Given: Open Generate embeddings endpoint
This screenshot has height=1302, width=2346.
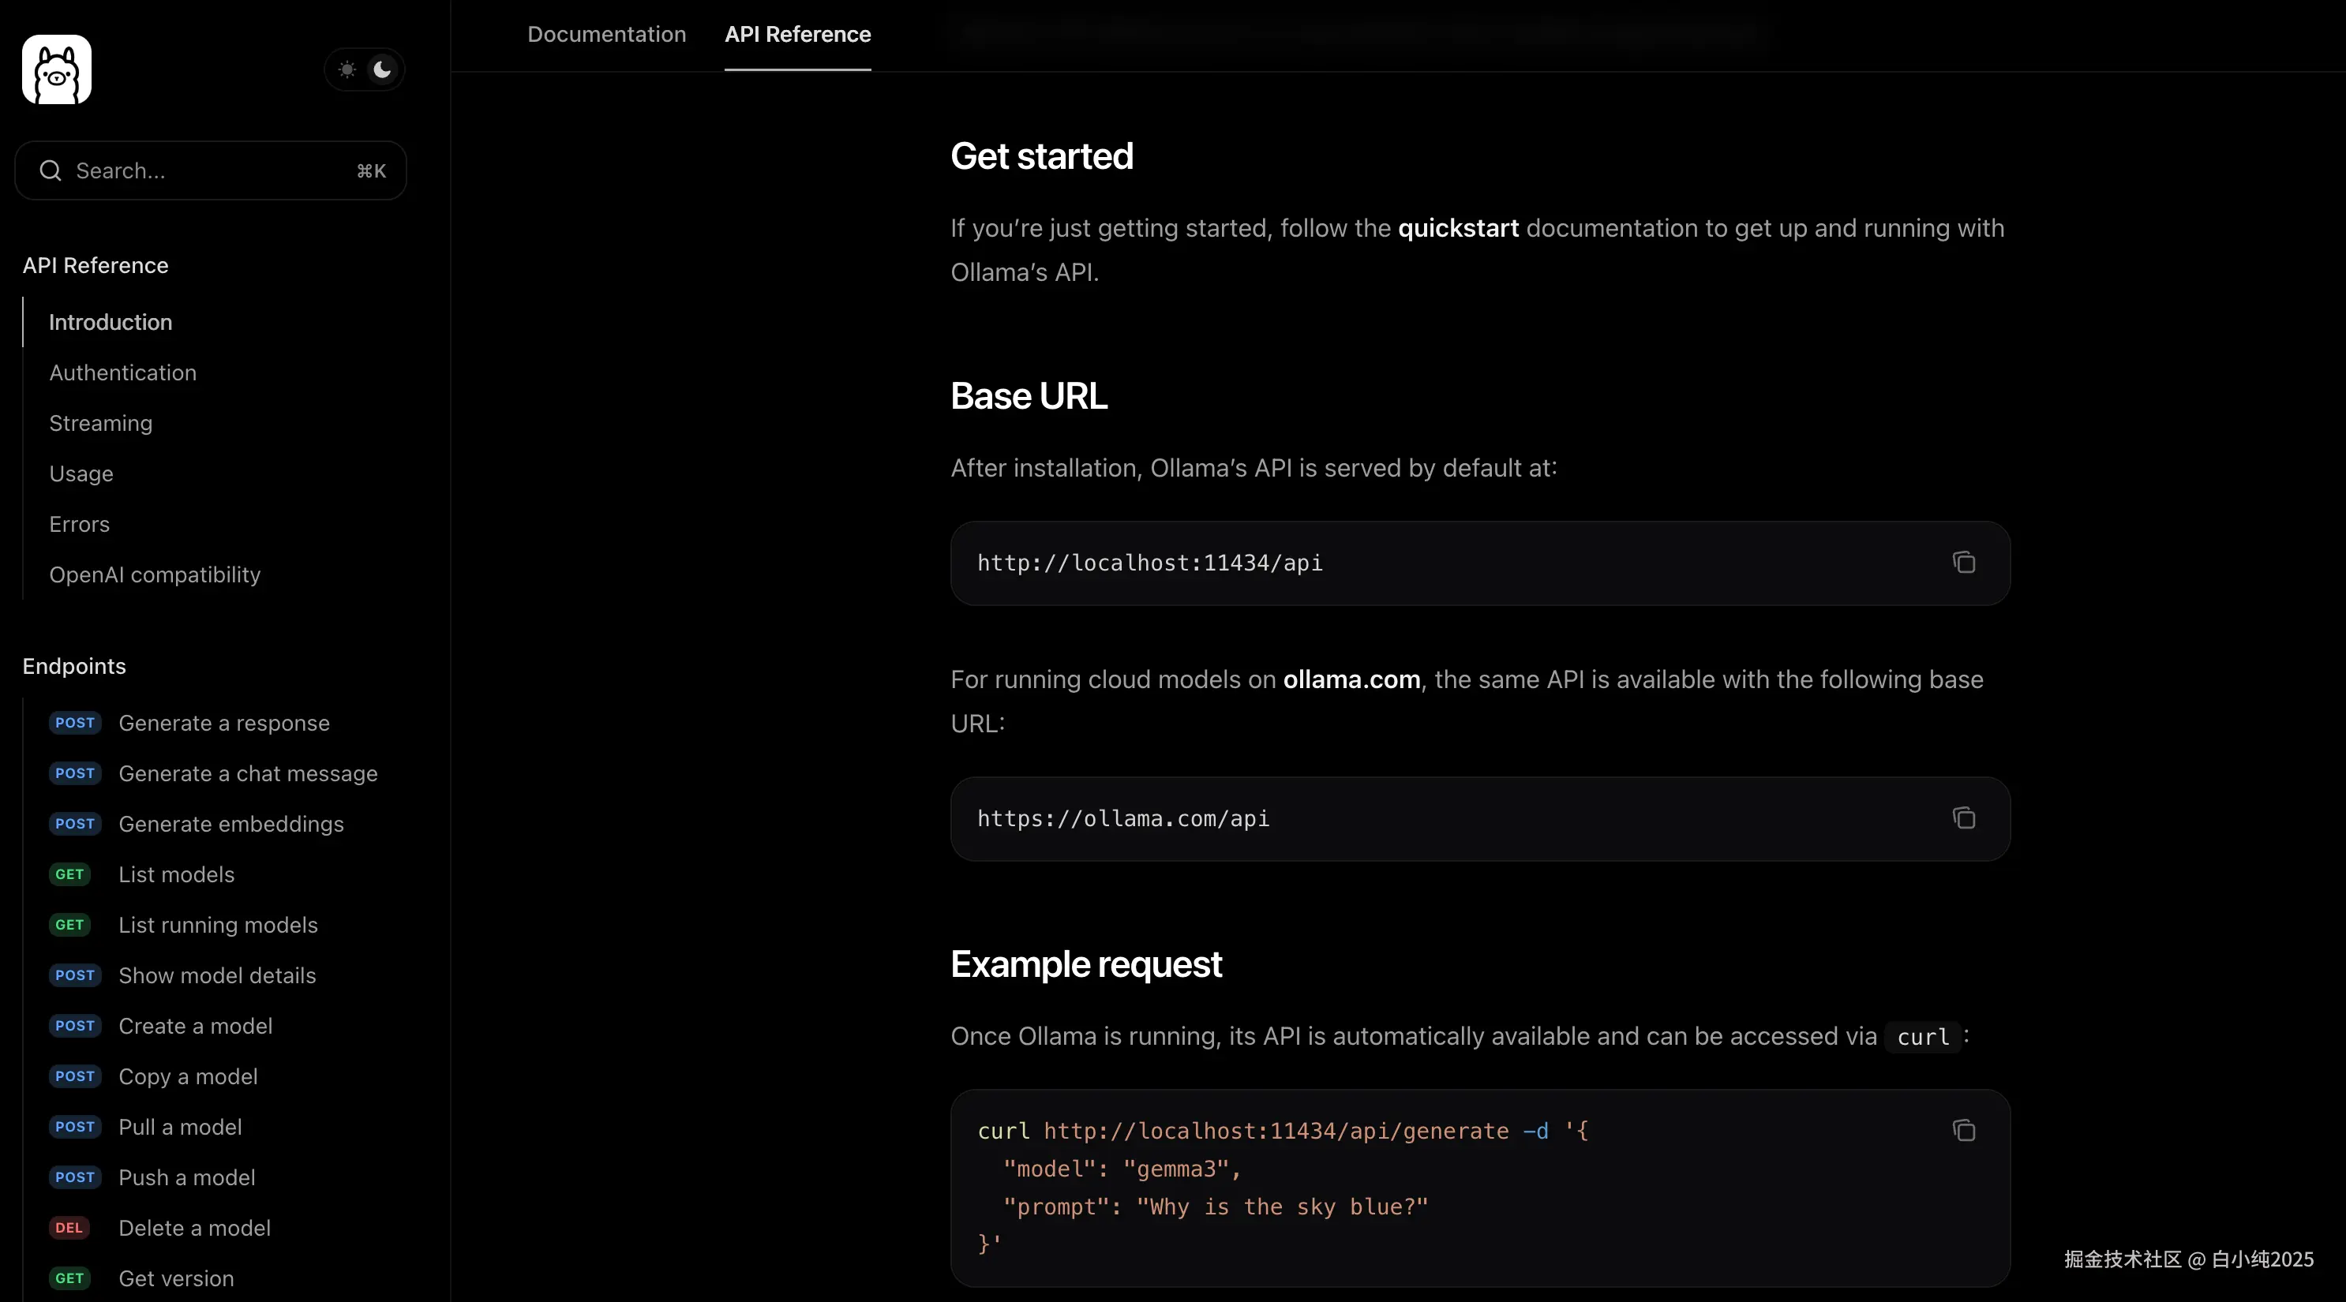Looking at the screenshot, I should tap(231, 824).
